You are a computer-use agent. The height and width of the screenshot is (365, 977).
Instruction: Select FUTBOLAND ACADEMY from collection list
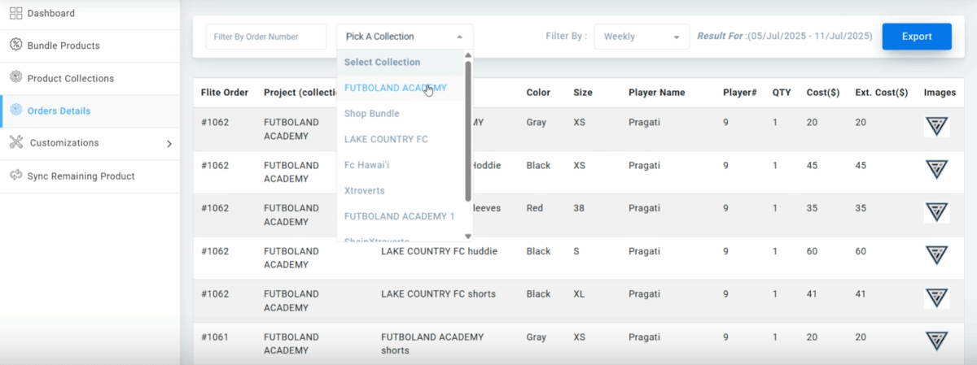pyautogui.click(x=396, y=87)
